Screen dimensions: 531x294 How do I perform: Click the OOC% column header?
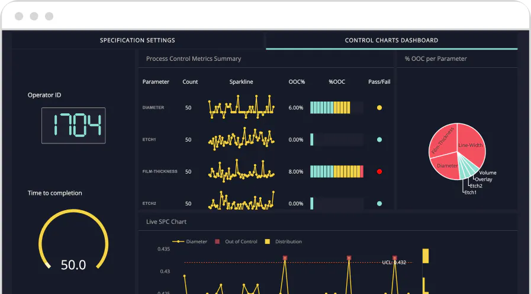[x=297, y=81]
